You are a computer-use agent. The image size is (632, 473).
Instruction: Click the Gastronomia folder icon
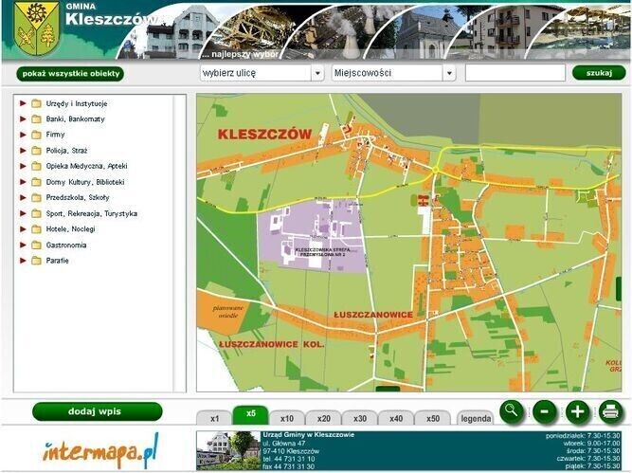[36, 245]
